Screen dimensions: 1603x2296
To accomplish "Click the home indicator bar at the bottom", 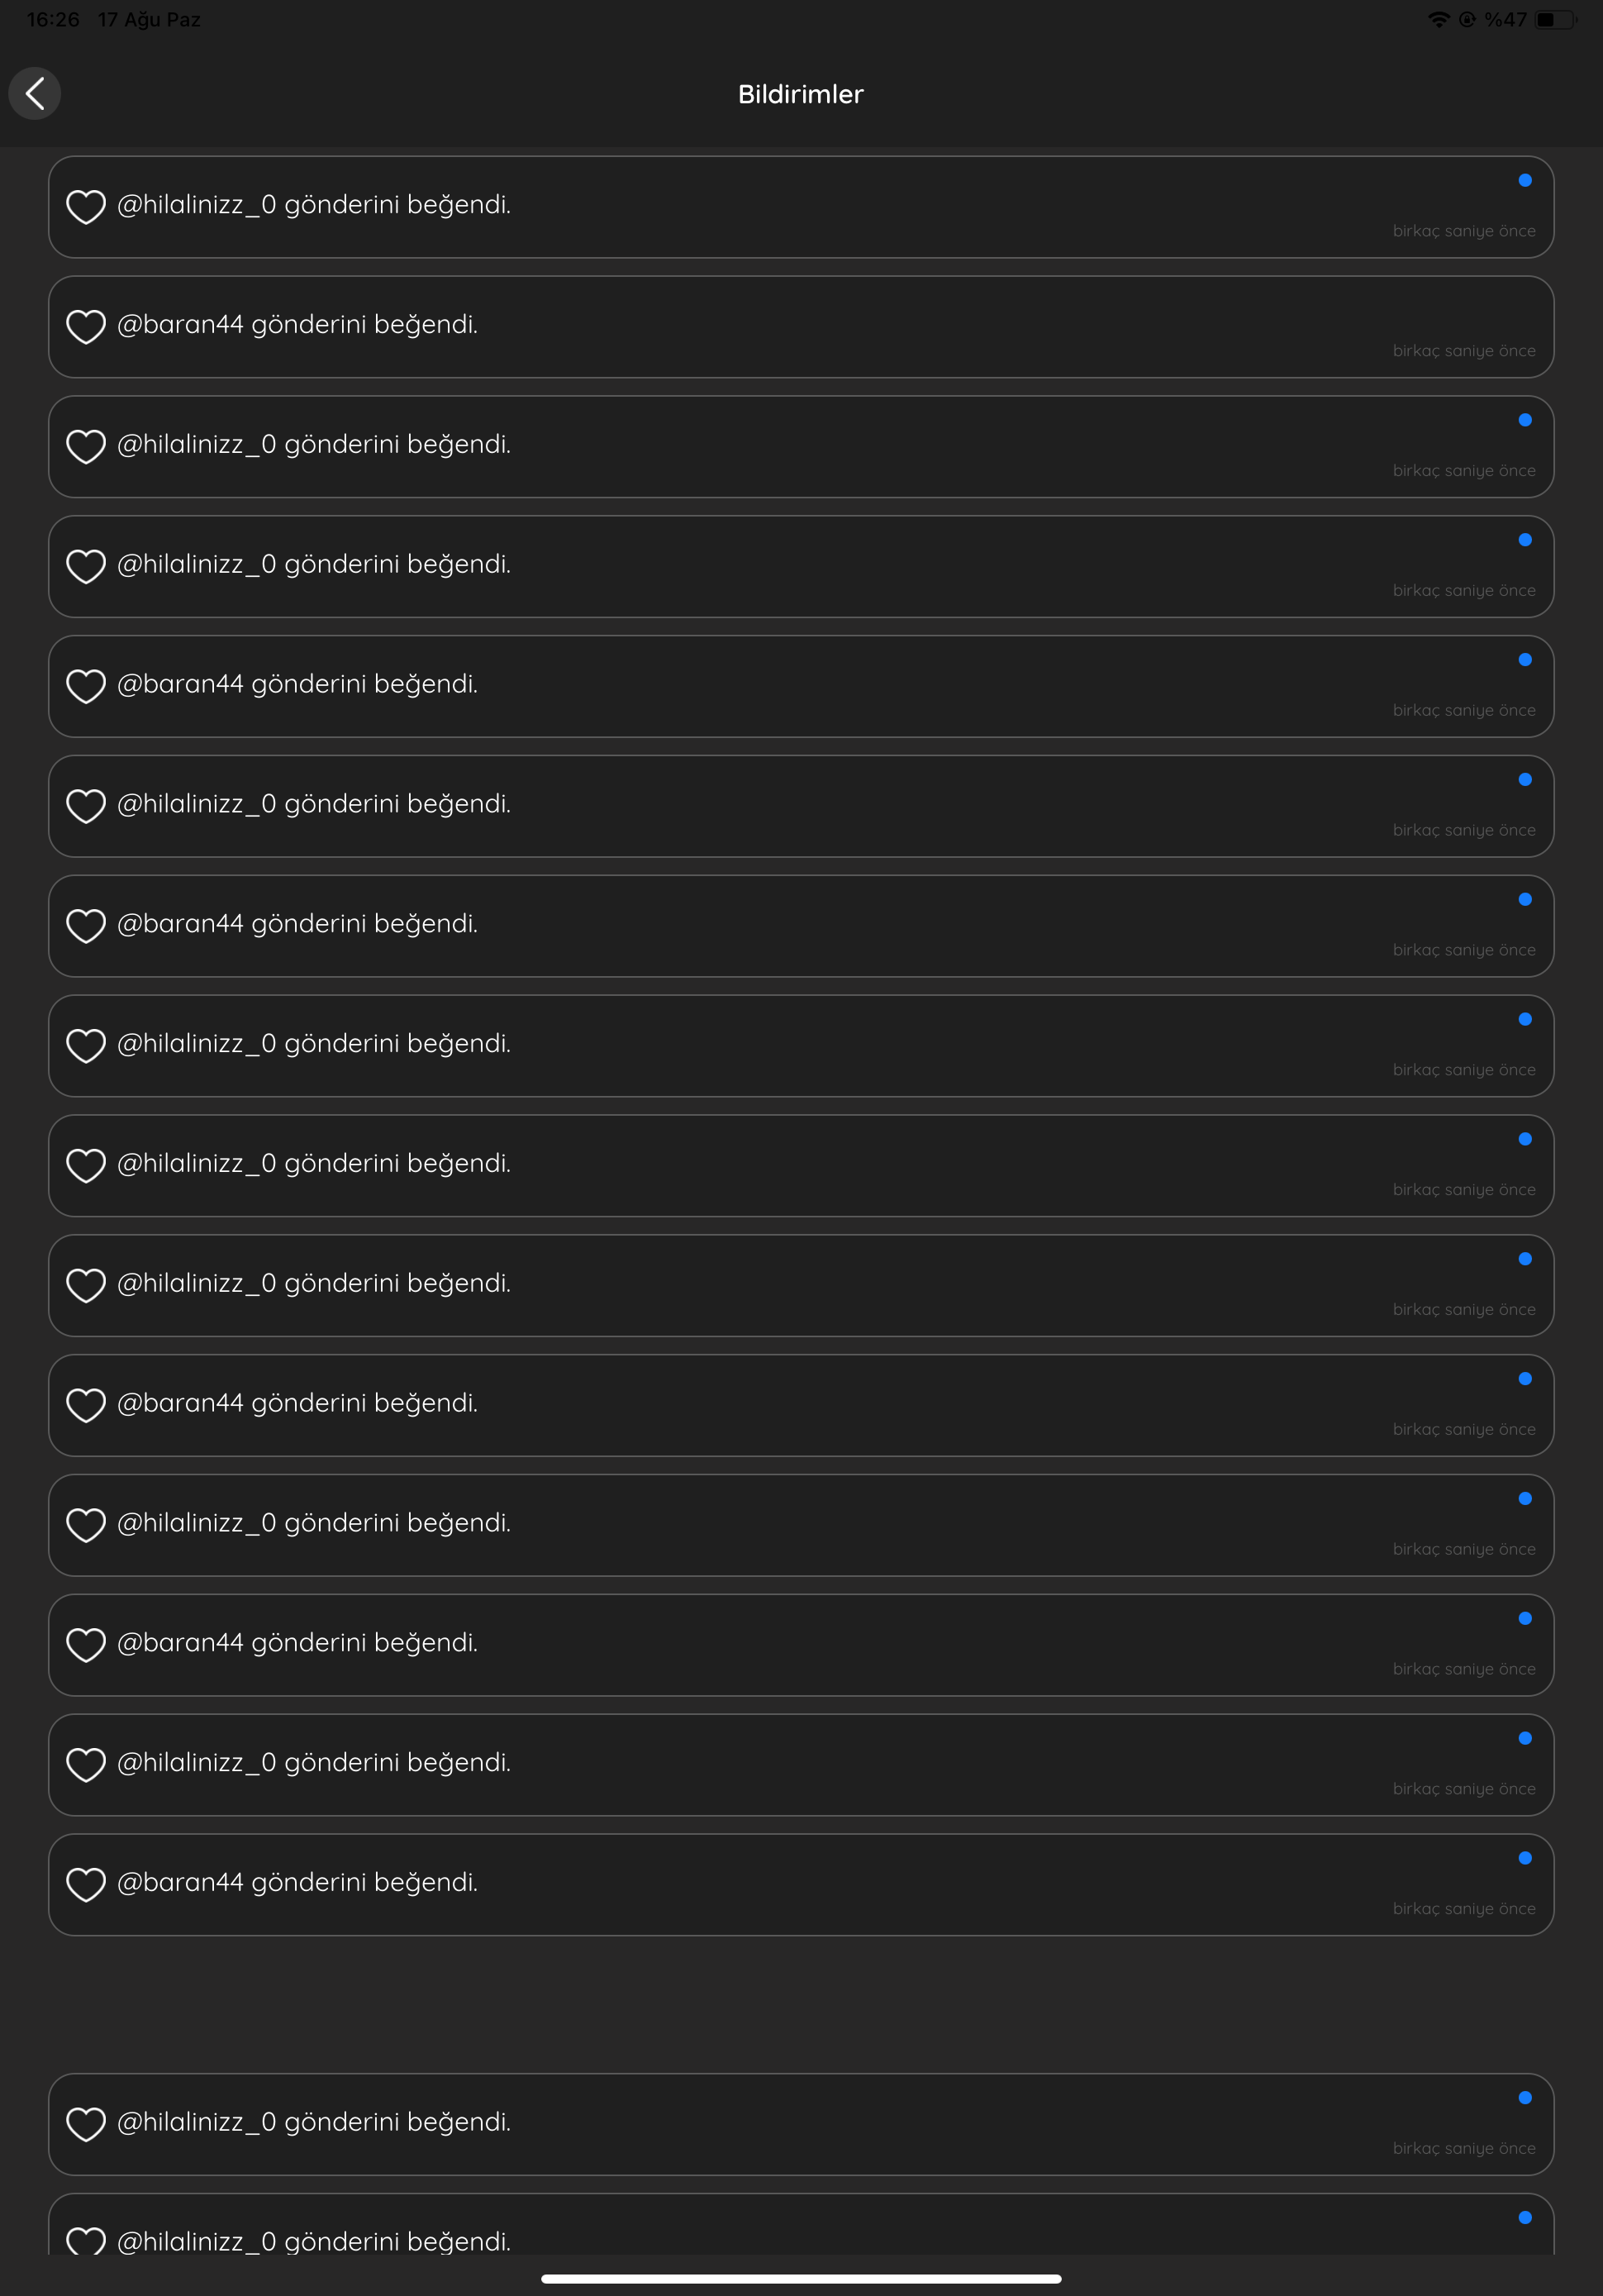I will click(801, 2279).
